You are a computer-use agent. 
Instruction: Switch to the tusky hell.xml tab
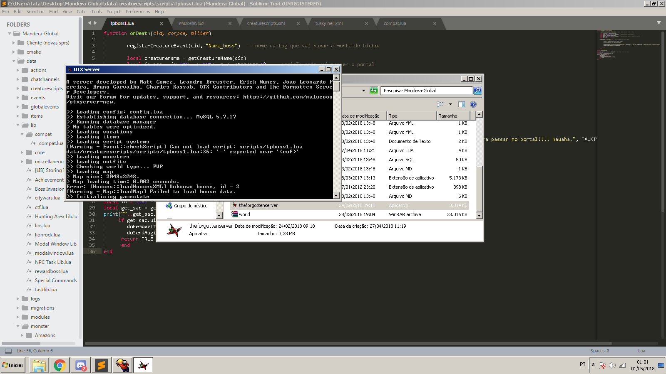click(x=329, y=23)
